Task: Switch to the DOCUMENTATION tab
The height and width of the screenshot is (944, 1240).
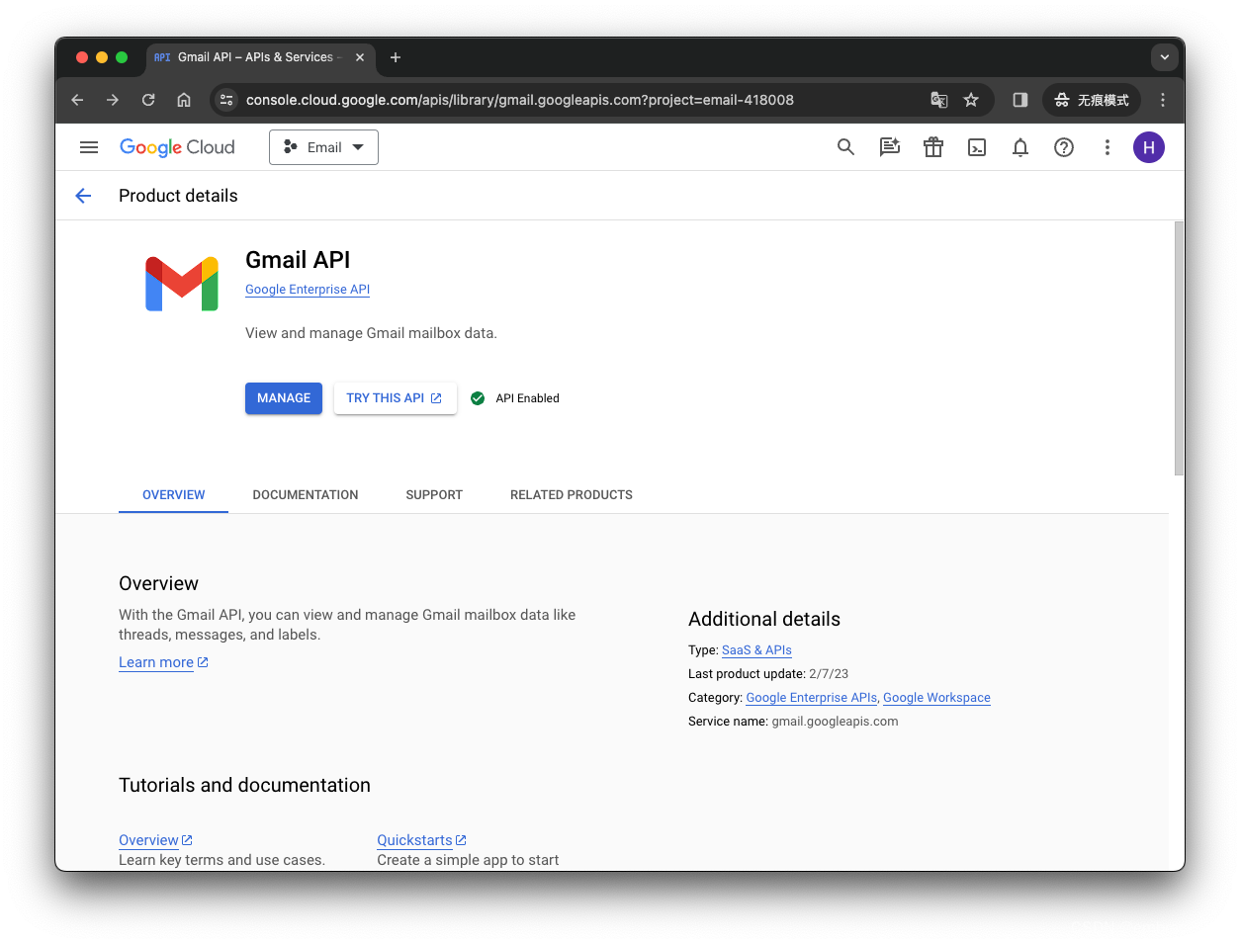Action: pos(306,495)
